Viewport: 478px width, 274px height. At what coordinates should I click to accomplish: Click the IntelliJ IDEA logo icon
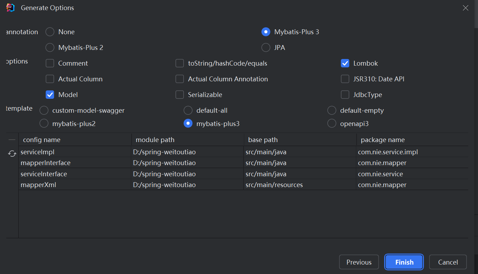[x=10, y=8]
